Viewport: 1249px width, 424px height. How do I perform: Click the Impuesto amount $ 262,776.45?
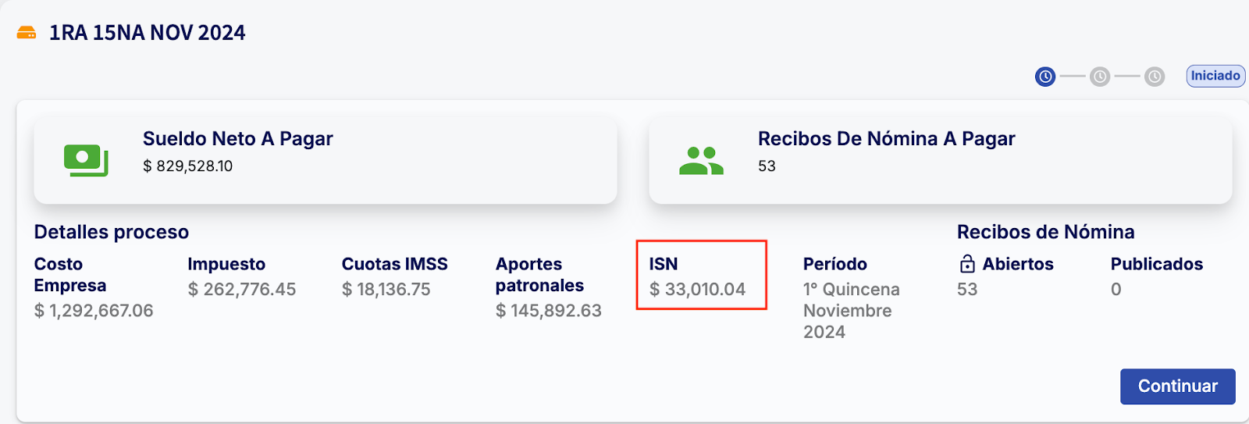pyautogui.click(x=242, y=290)
